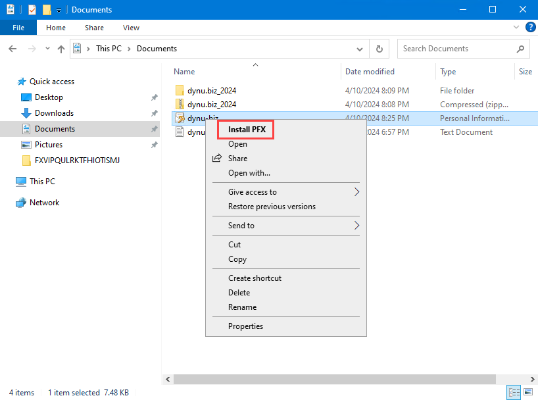Click the pin icon beside Downloads
Image resolution: width=538 pixels, height=400 pixels.
click(155, 113)
